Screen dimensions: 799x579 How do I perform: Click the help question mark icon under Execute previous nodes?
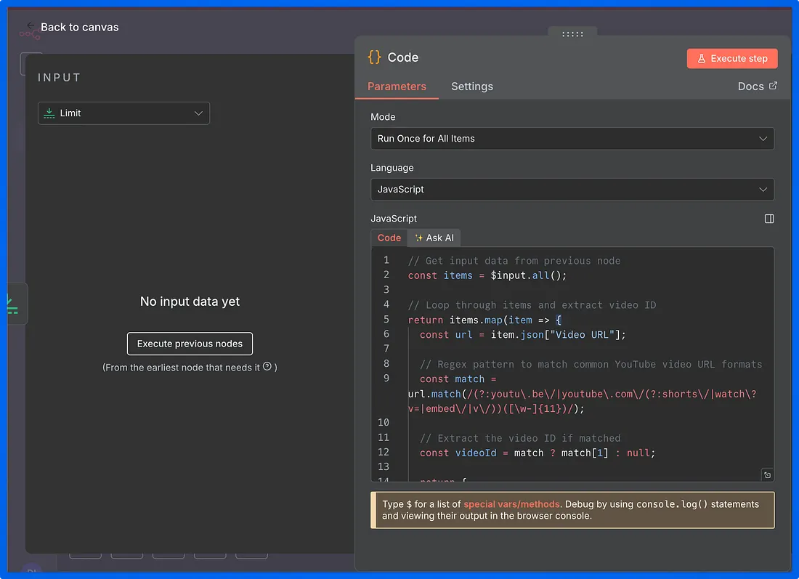[267, 367]
